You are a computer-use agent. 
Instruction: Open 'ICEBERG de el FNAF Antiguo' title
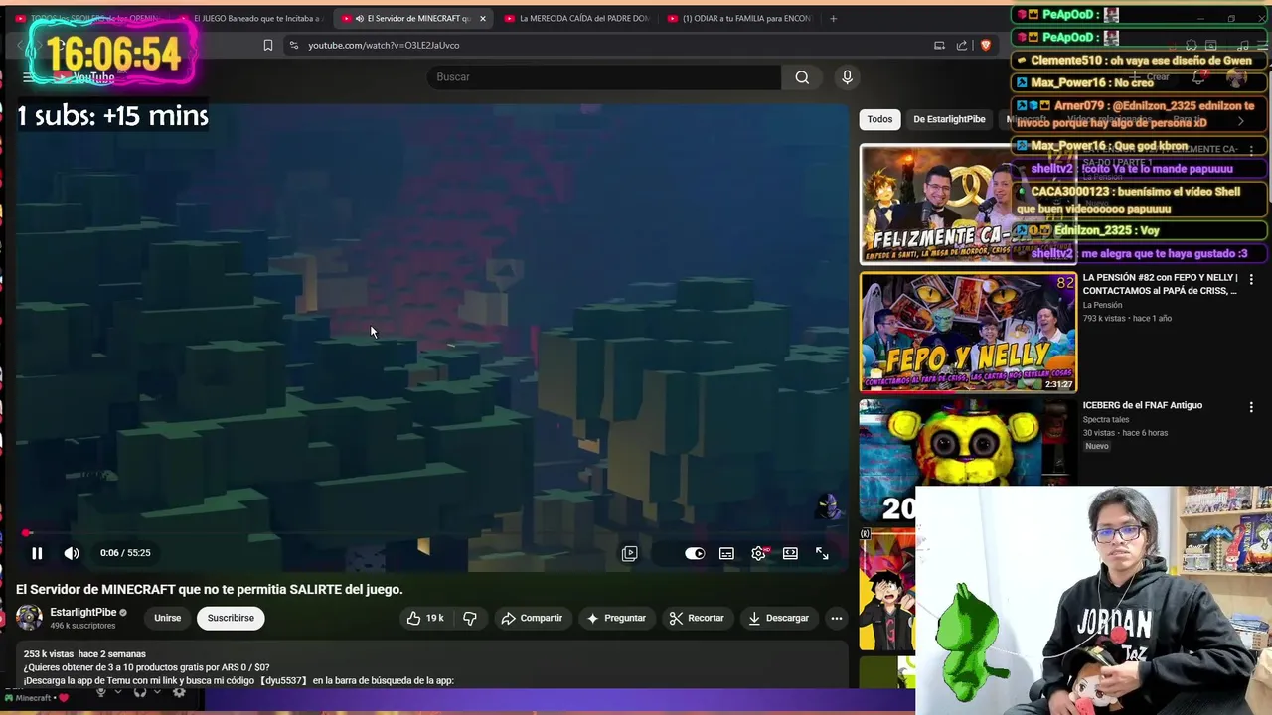click(1143, 405)
